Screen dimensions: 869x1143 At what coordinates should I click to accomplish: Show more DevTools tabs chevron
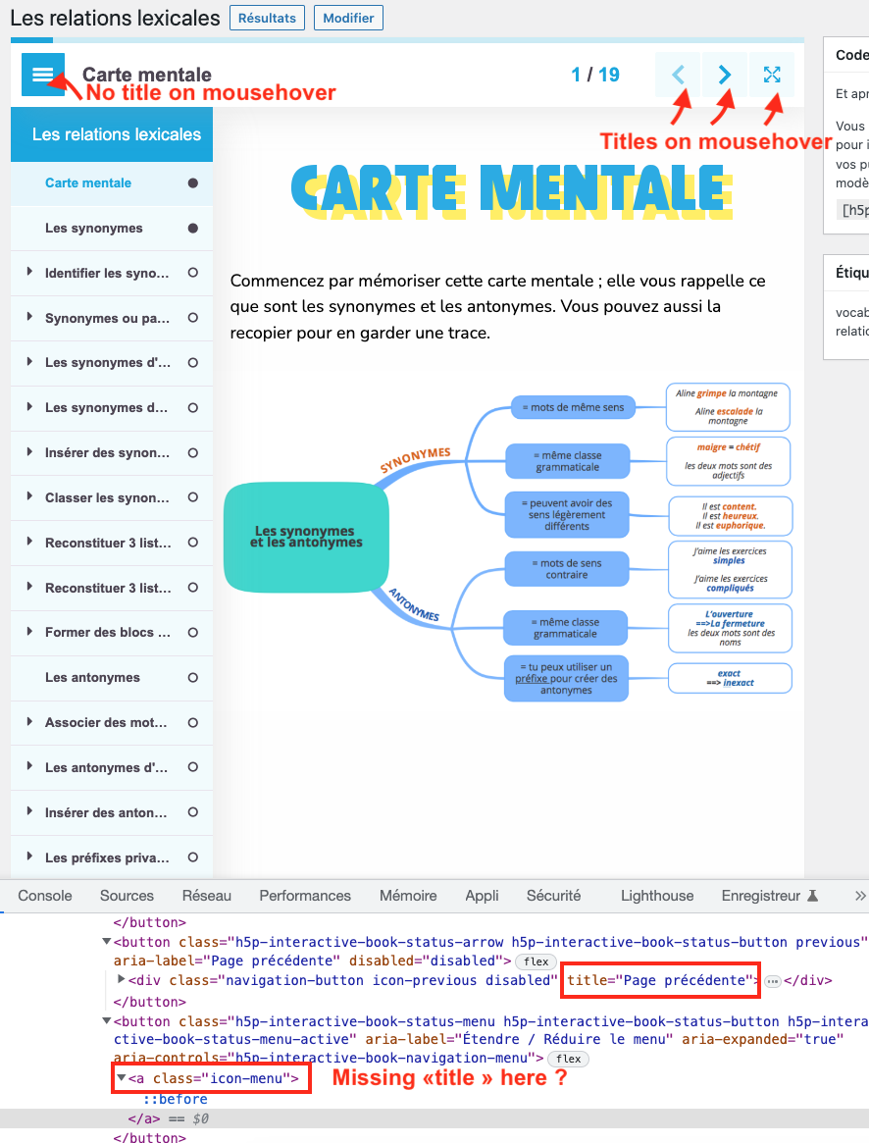point(860,896)
